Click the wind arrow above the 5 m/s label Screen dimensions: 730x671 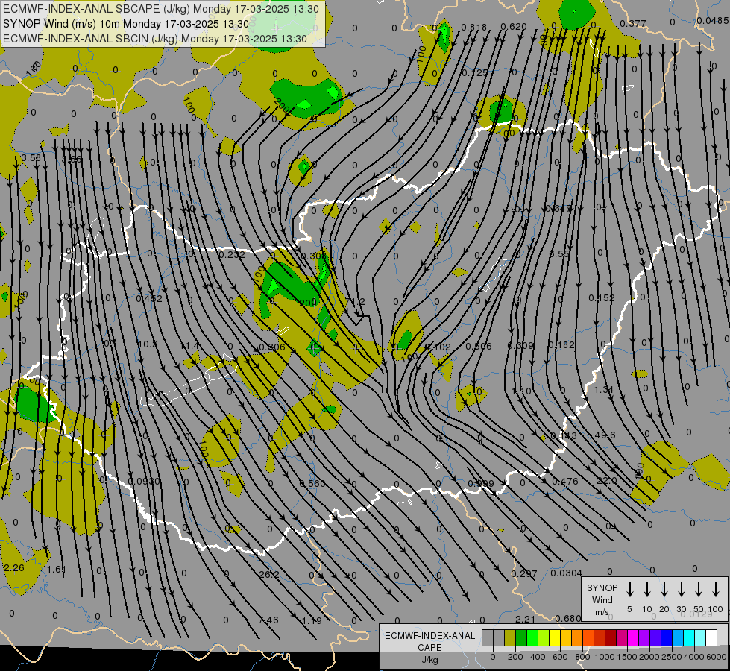(x=629, y=590)
